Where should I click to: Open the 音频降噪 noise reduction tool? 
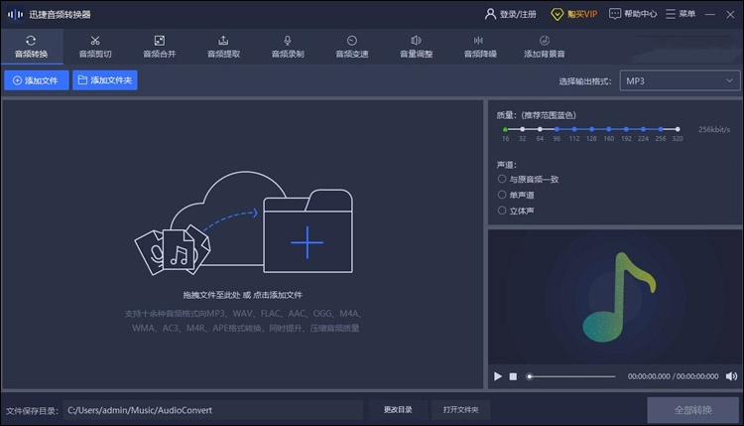480,47
